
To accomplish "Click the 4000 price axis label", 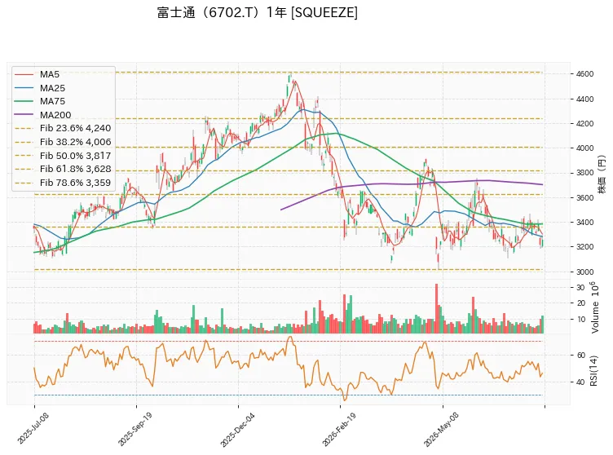I will 584,148.
